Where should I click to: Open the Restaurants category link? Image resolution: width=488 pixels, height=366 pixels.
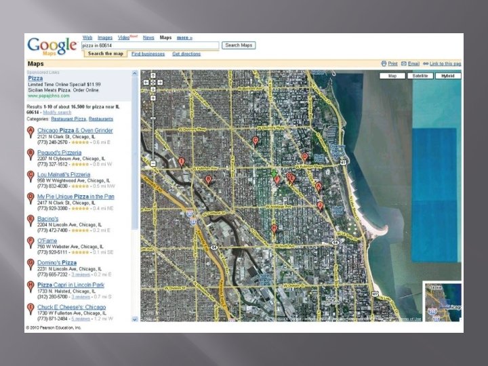pos(101,119)
